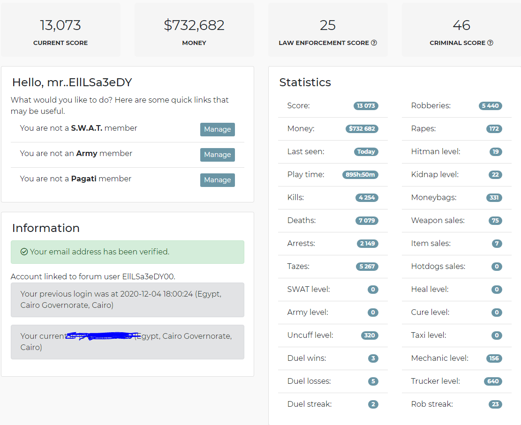Click the email address verified notice
This screenshot has height=425, width=521.
click(x=128, y=252)
